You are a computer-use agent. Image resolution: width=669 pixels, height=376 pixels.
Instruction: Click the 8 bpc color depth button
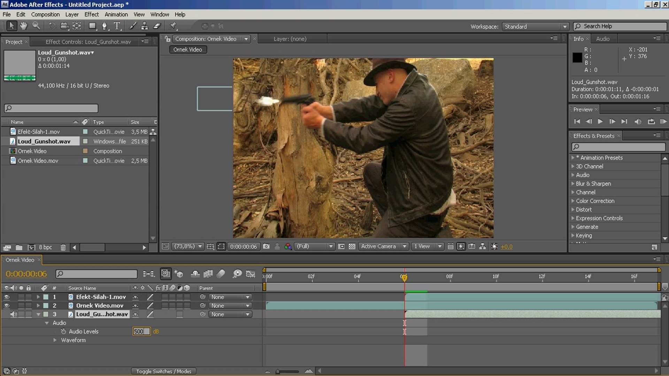tap(45, 247)
